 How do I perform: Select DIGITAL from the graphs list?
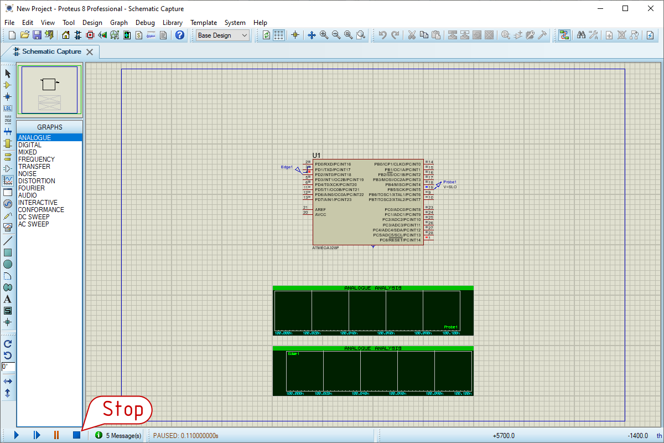(30, 145)
